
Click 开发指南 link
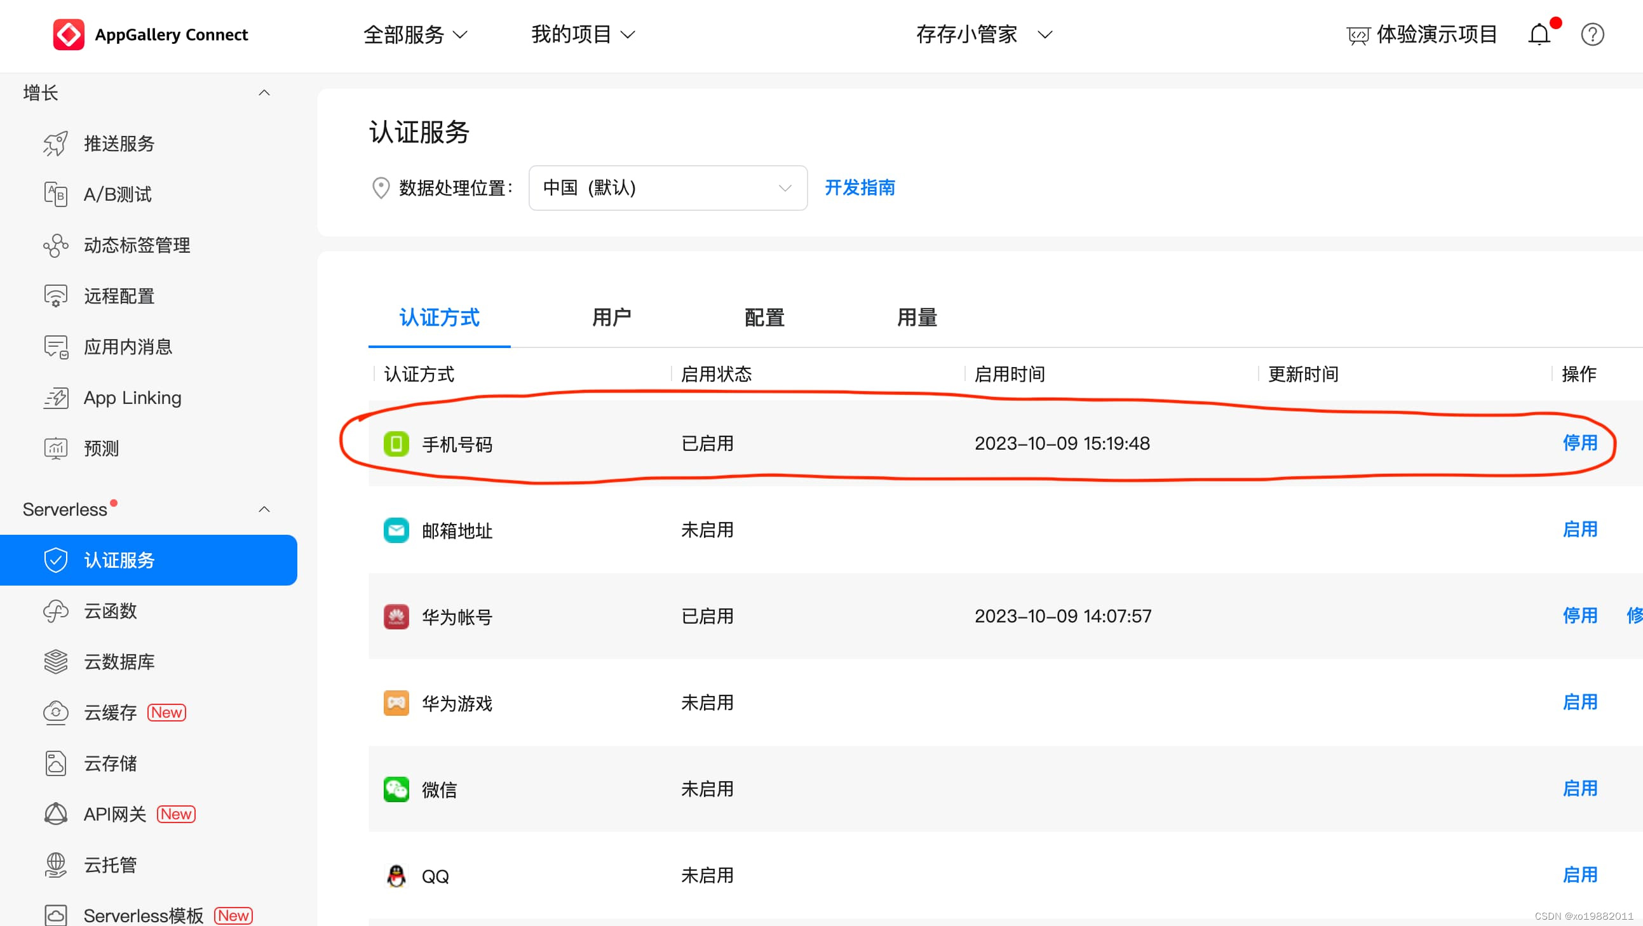(860, 189)
